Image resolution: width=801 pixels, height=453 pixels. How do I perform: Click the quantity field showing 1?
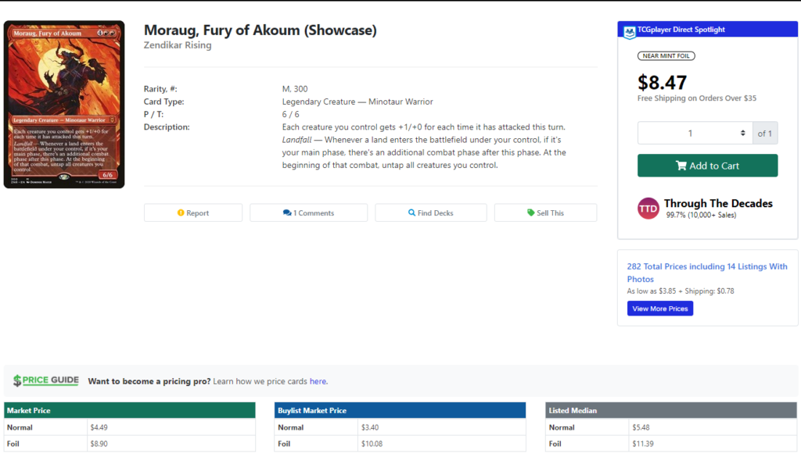pos(695,133)
